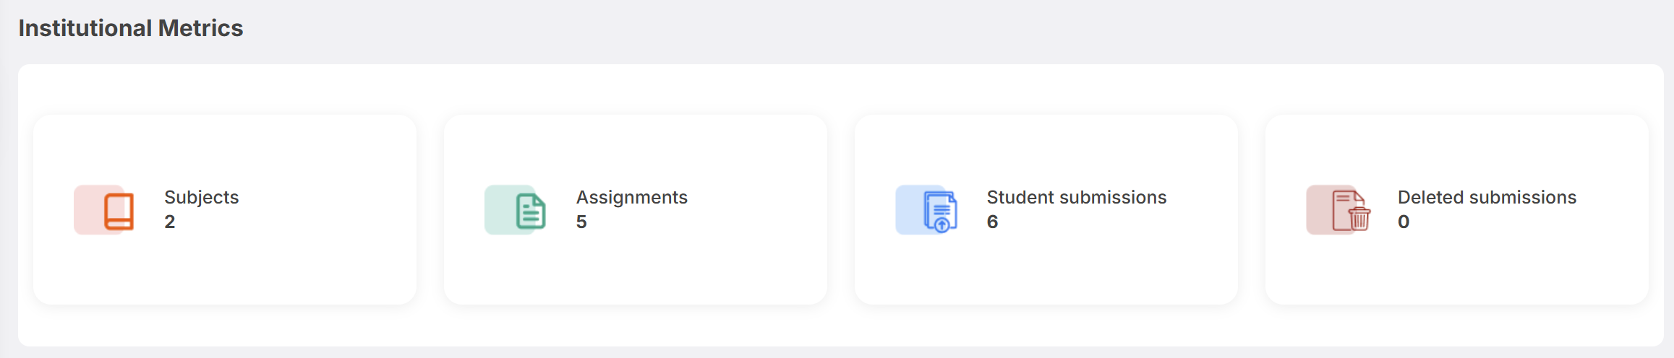Click the Institutional Metrics heading
Image resolution: width=1674 pixels, height=358 pixels.
[x=131, y=27]
